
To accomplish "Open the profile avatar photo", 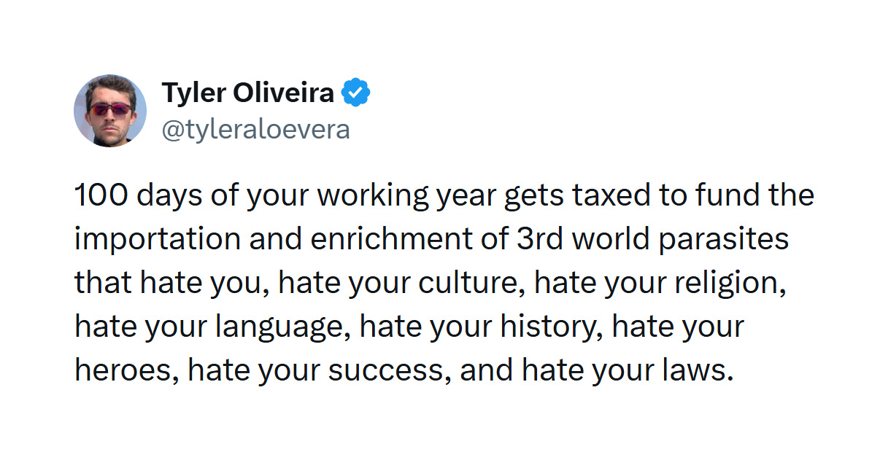I will click(110, 110).
